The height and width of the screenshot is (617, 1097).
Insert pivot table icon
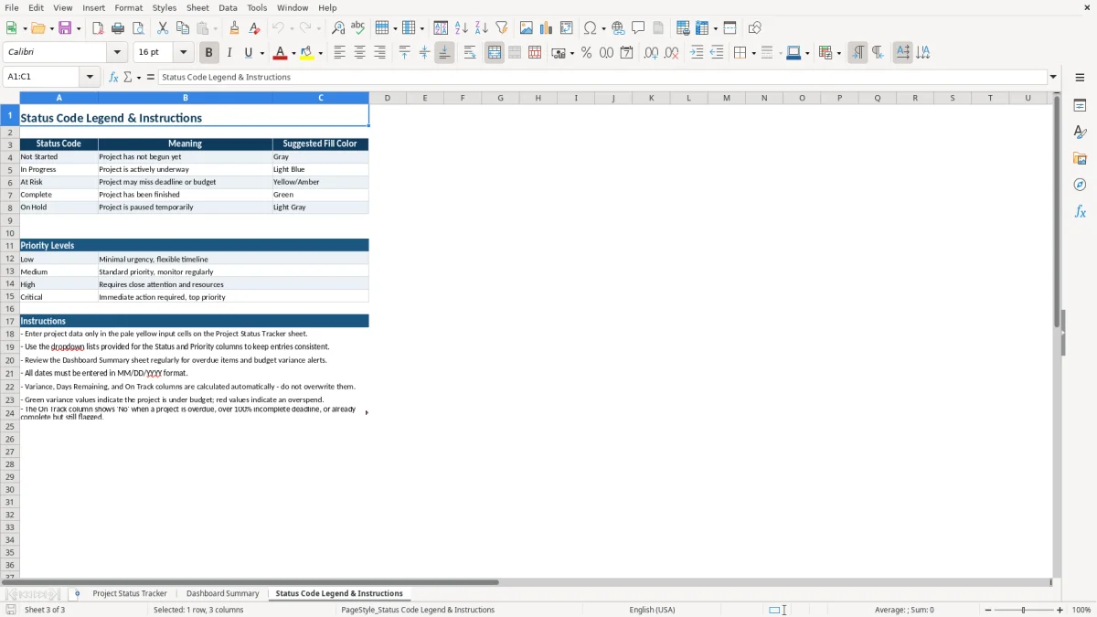click(x=567, y=28)
